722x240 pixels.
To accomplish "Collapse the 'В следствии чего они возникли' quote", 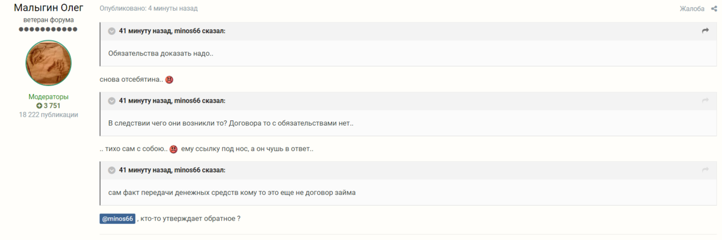I will click(111, 101).
